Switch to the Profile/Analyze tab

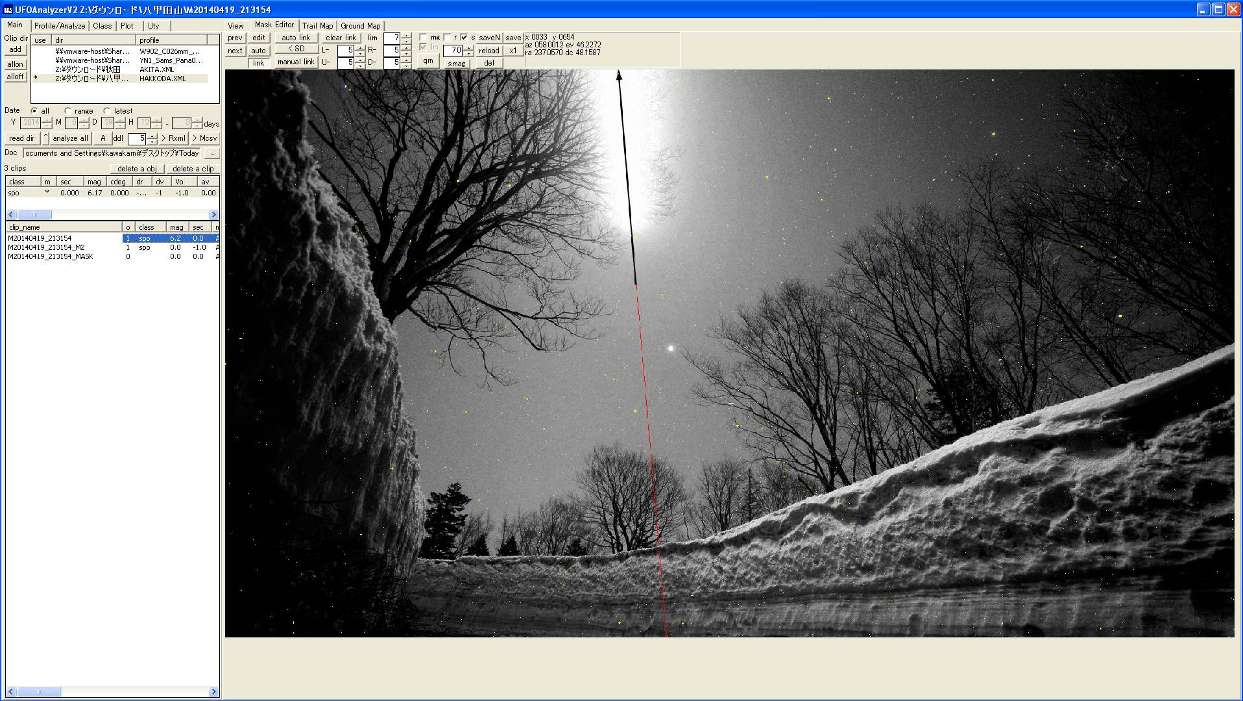[x=60, y=26]
